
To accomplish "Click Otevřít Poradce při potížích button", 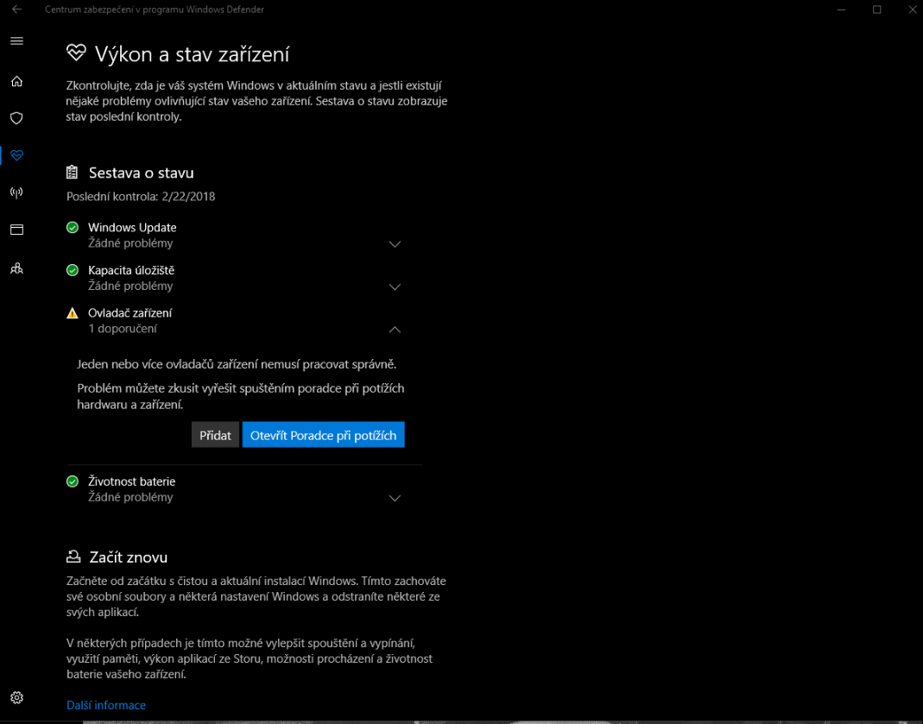I will [323, 435].
